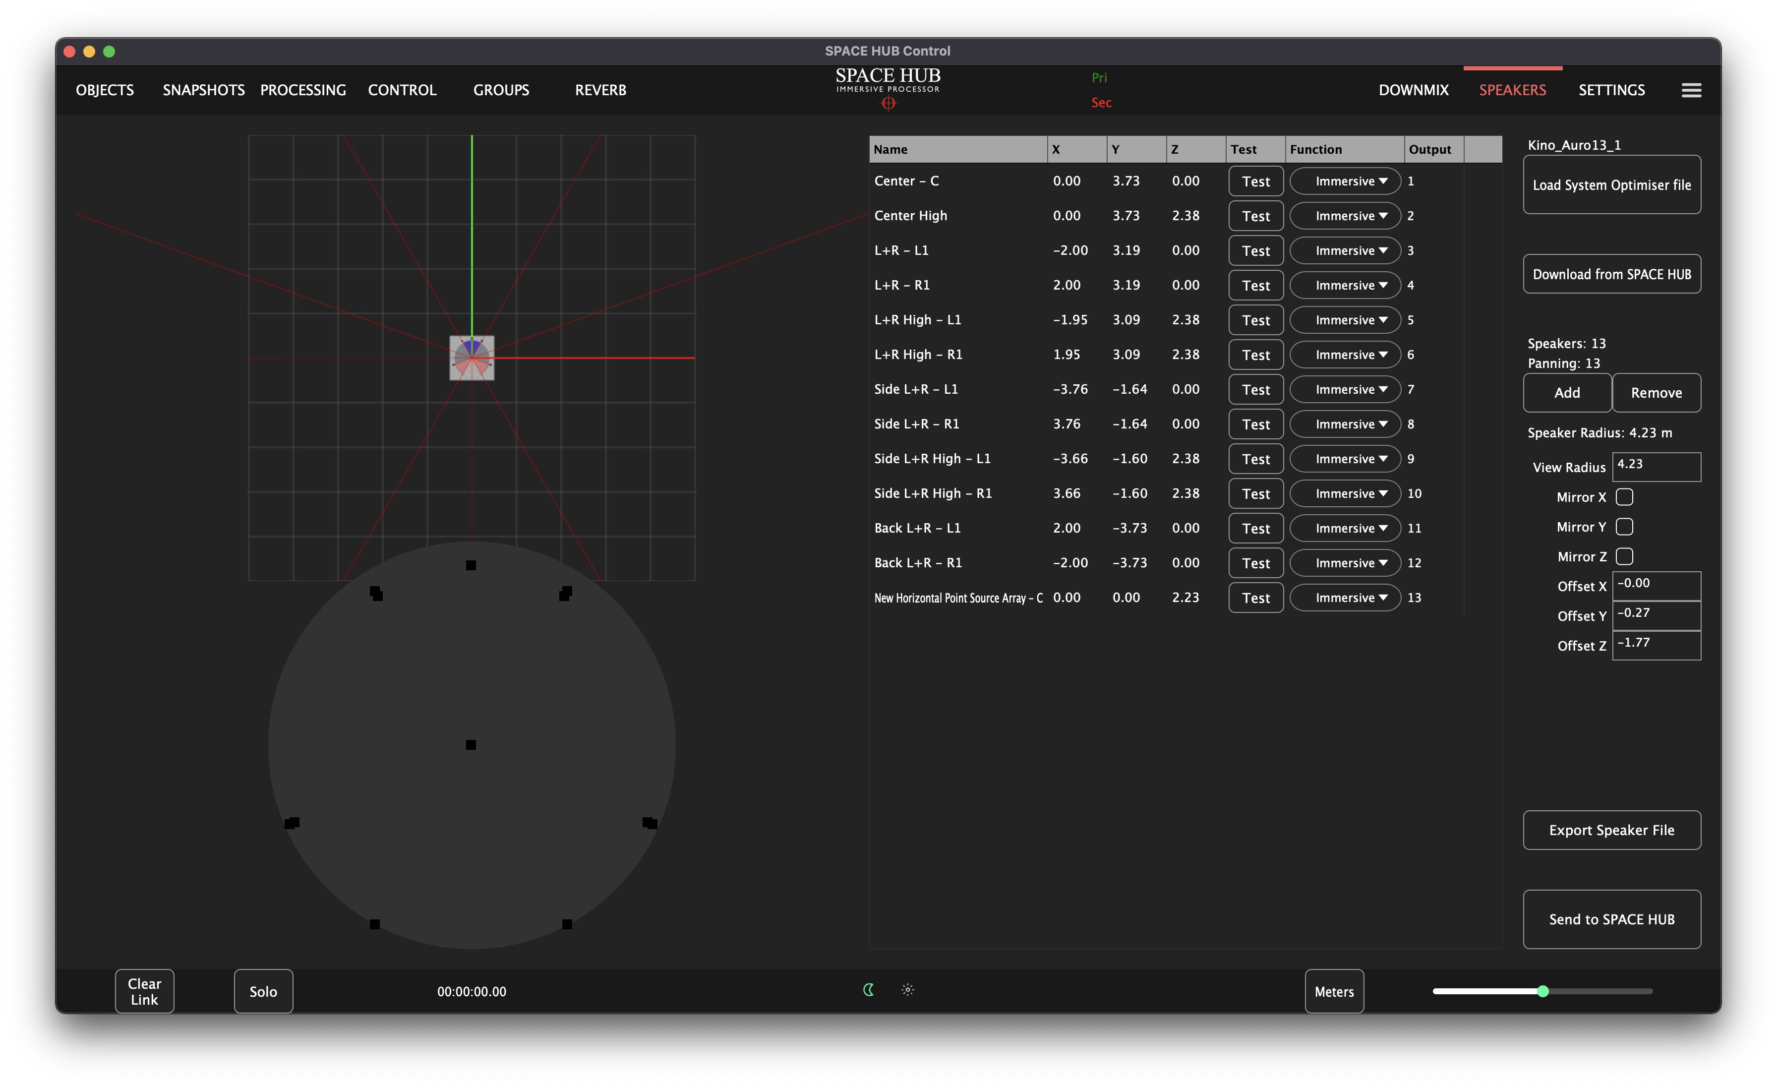Click the Name column header
Screen dimensions: 1777x1087
(x=958, y=149)
